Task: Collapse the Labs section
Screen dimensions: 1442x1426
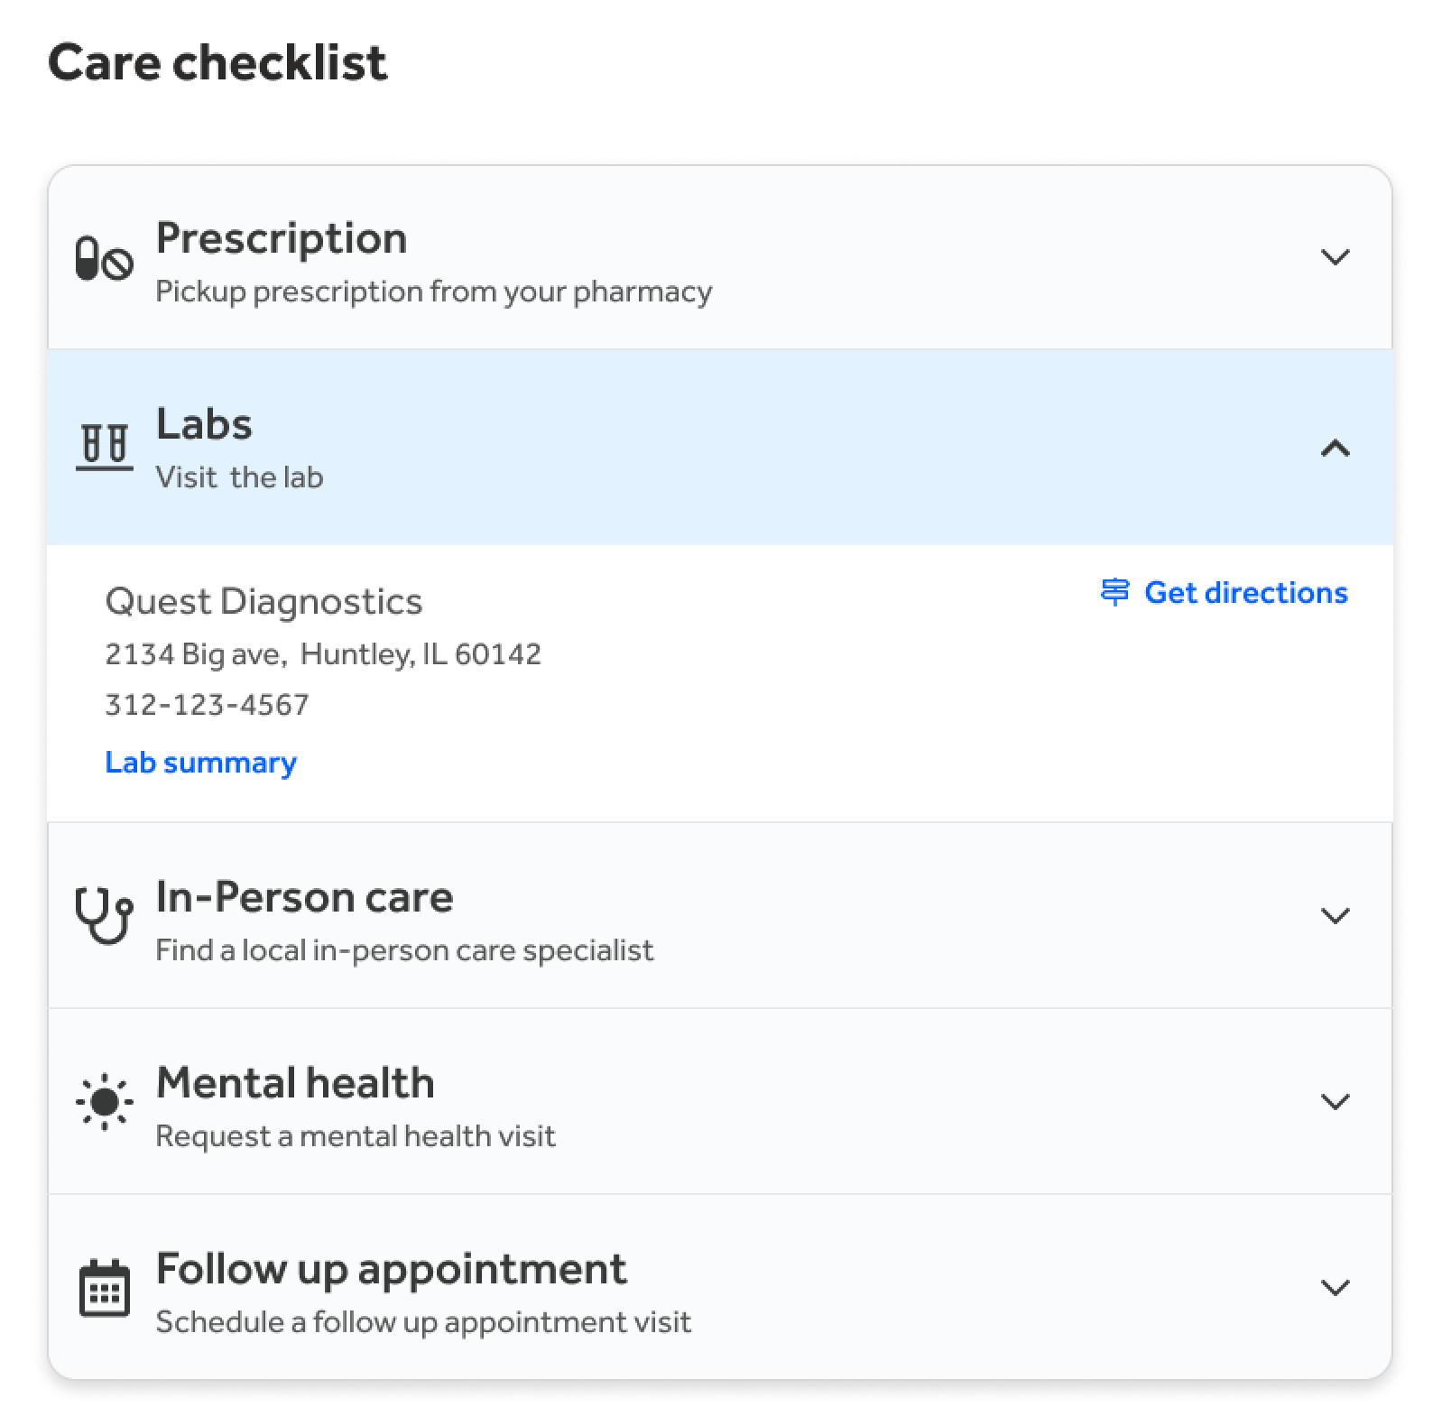Action: [1336, 449]
